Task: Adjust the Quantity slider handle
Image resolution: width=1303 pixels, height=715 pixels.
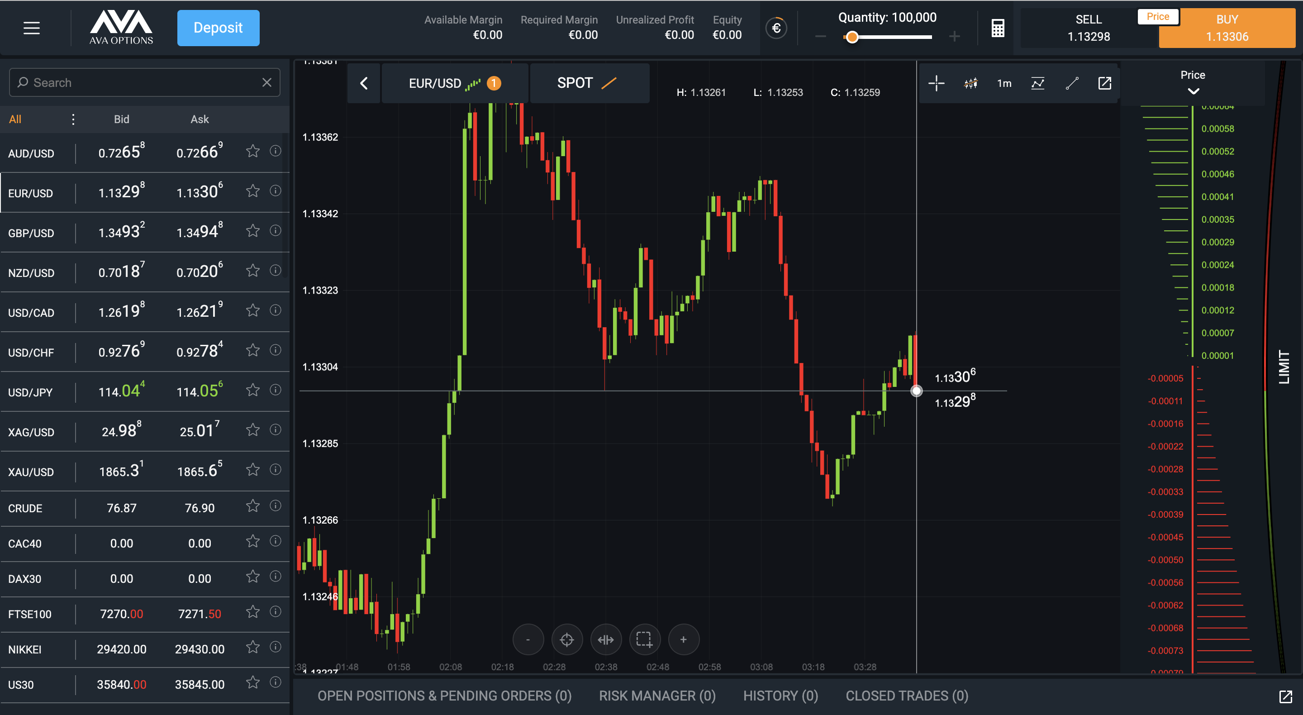Action: click(852, 37)
